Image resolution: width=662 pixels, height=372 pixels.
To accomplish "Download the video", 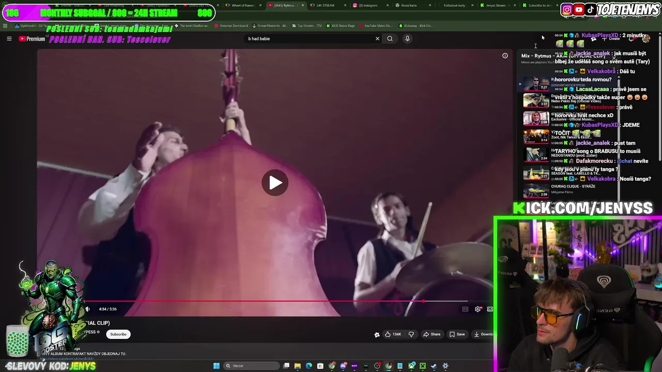I will [484, 334].
